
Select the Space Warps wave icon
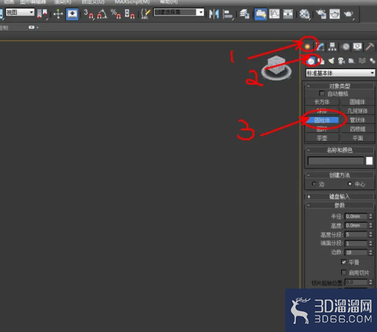point(362,61)
